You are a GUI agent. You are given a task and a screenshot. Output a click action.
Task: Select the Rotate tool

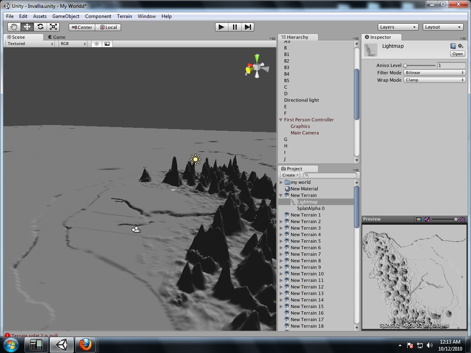40,27
